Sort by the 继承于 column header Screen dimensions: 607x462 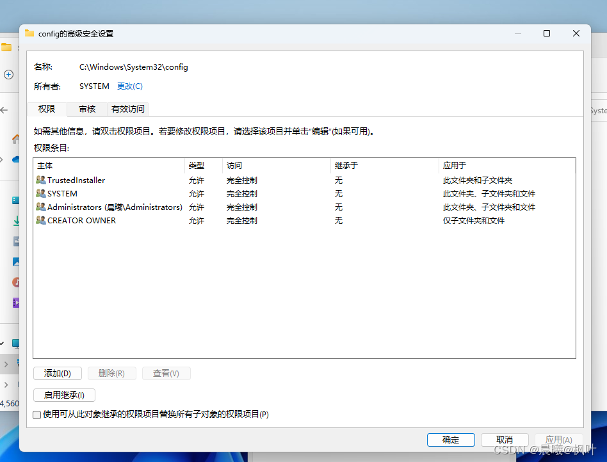point(385,166)
